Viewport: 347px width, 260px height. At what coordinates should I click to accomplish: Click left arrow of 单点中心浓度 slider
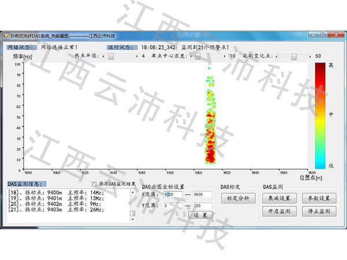191,57
